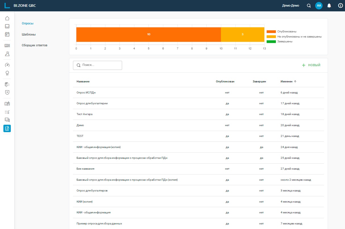This screenshot has height=229, width=345.
Task: Switch to Шаблоны section
Action: pyautogui.click(x=29, y=34)
